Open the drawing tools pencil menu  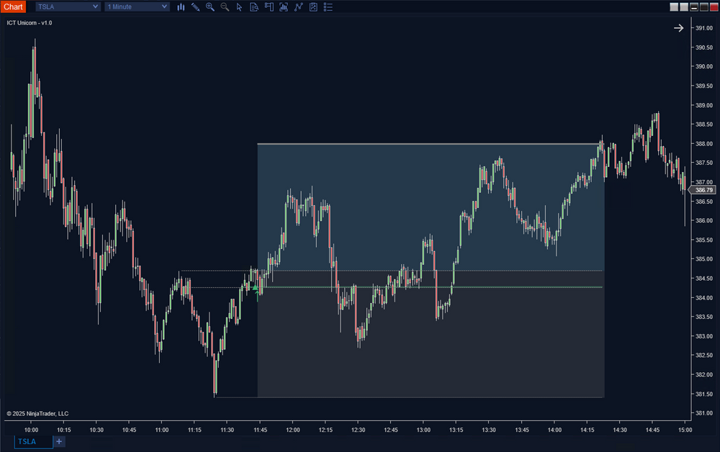195,6
